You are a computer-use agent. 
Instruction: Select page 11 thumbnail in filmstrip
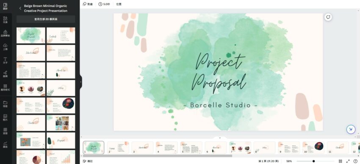point(338,147)
